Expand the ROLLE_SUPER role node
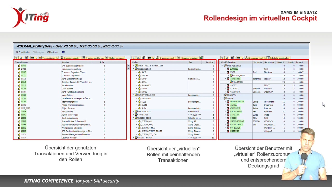Screen dimensions: 332x187 134,138
